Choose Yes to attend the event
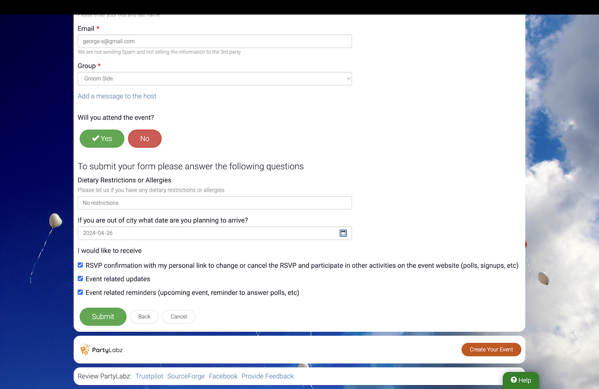This screenshot has width=599, height=389. click(102, 139)
